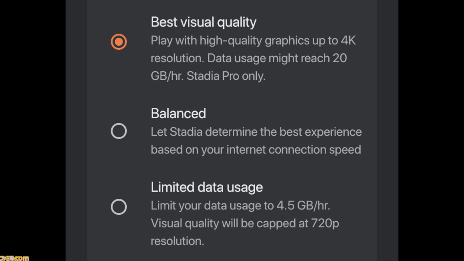Click the 'Stadia Pro only.' text

coord(226,76)
